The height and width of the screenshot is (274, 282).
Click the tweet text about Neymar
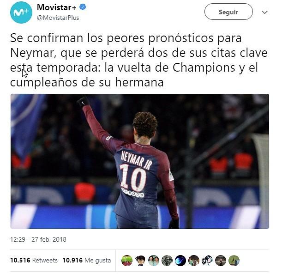click(139, 60)
